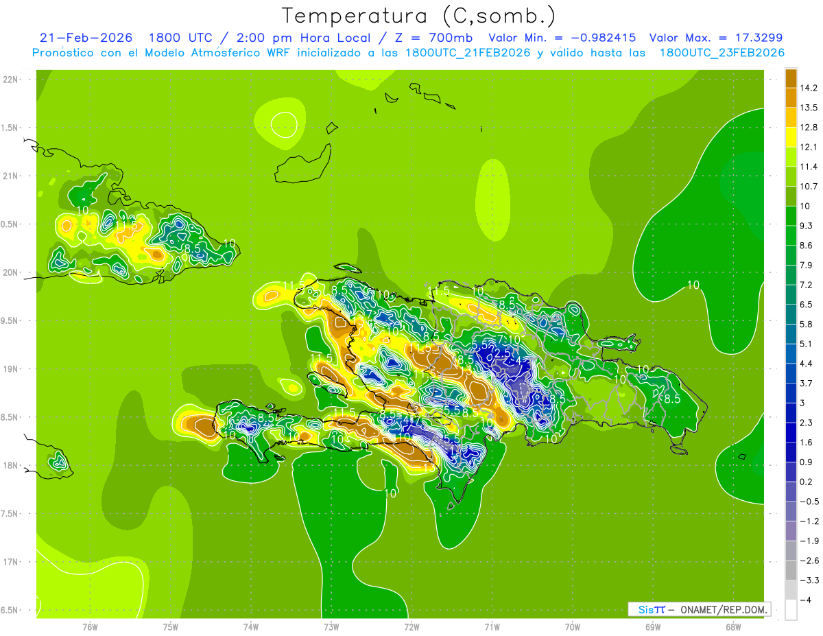Click the '-2.6' legend value
Screen dimensions: 823x636
coord(809,561)
